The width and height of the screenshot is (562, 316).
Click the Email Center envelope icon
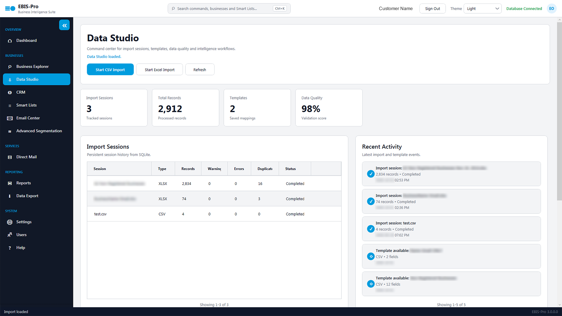pos(10,118)
